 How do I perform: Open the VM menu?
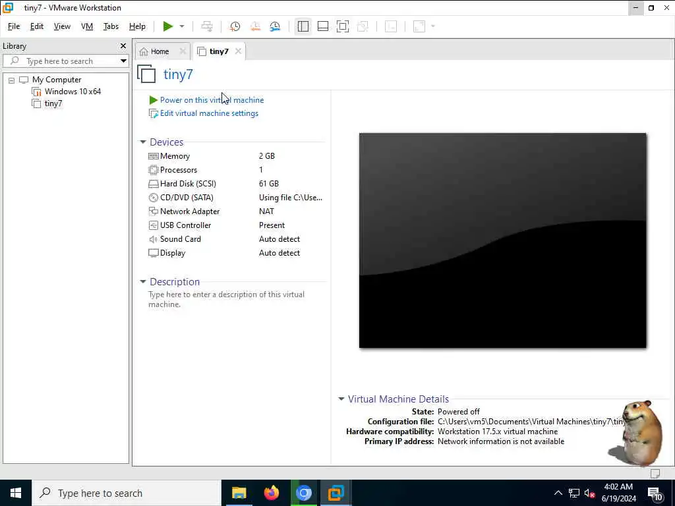coord(87,26)
